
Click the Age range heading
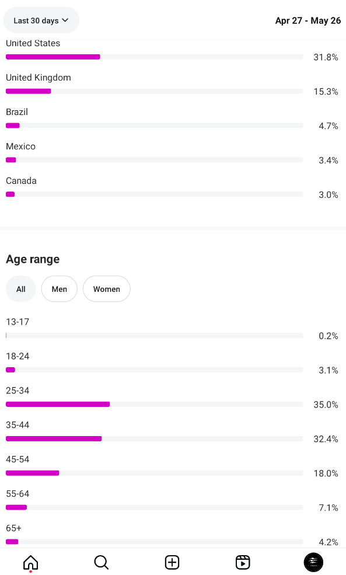pos(33,259)
